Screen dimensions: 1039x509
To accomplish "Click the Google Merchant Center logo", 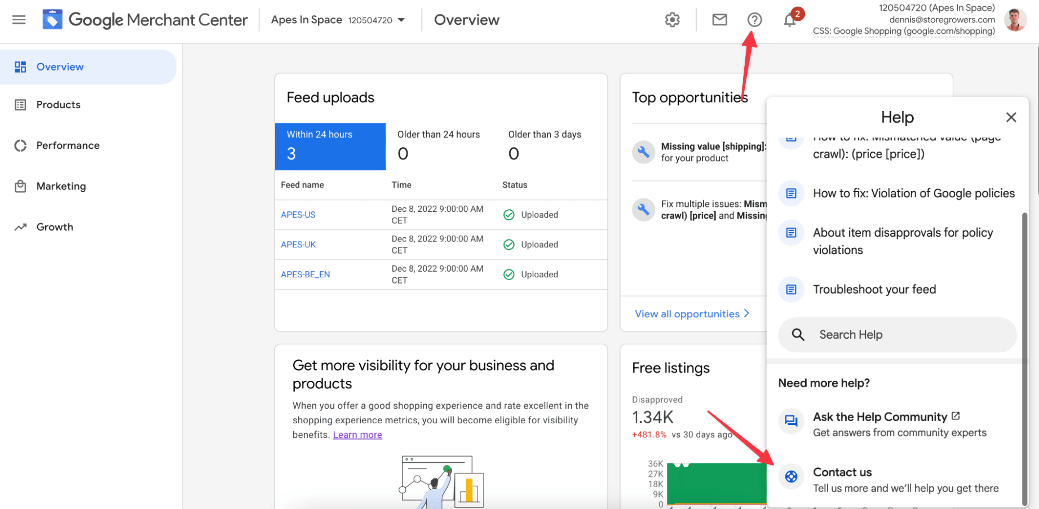I will click(145, 20).
